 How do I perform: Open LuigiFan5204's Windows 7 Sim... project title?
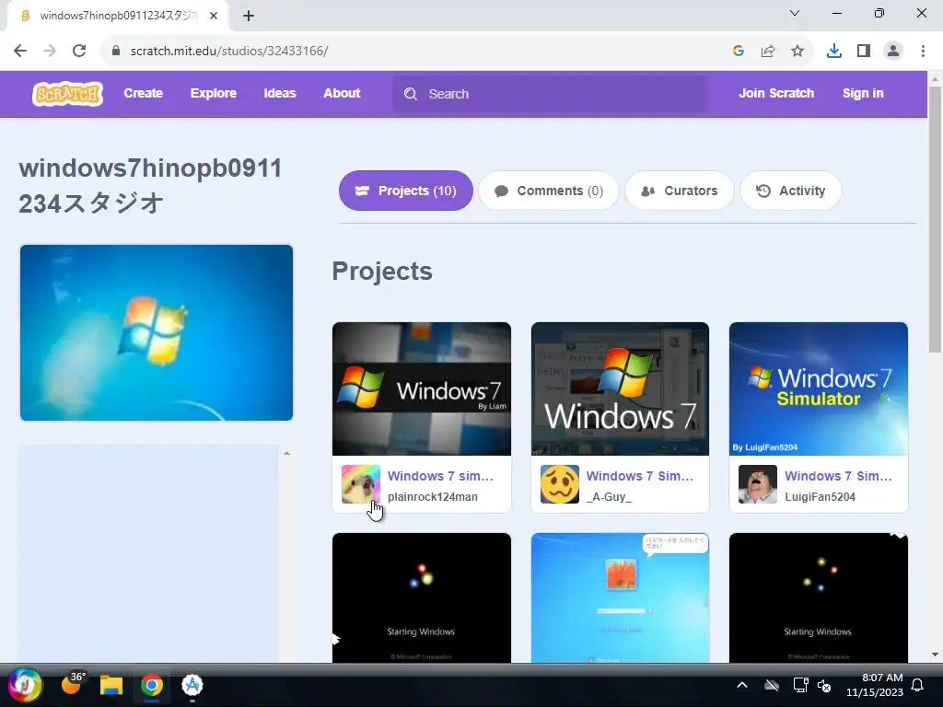tap(838, 476)
